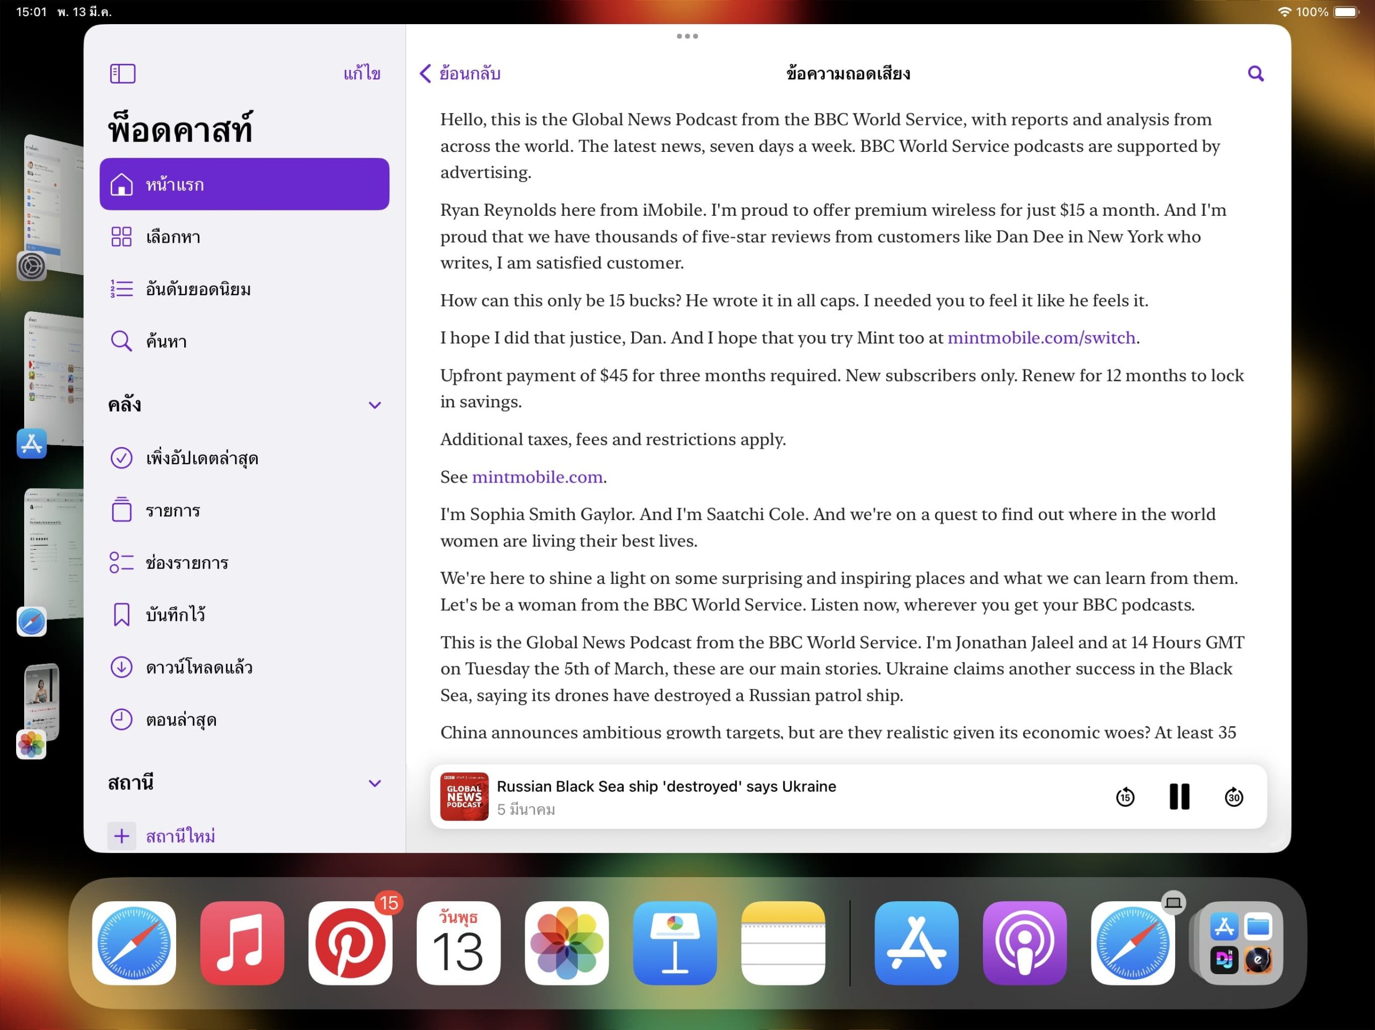This screenshot has width=1375, height=1030.
Task: Tap the three-dot multitasking control
Action: [x=687, y=36]
